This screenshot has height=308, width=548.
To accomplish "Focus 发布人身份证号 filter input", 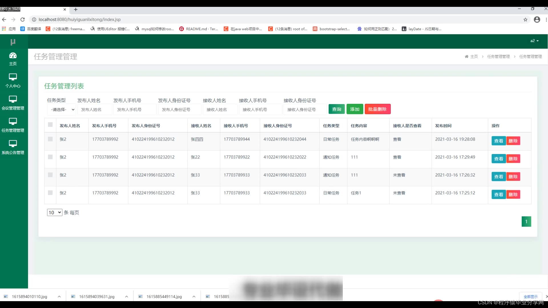I will [x=180, y=110].
